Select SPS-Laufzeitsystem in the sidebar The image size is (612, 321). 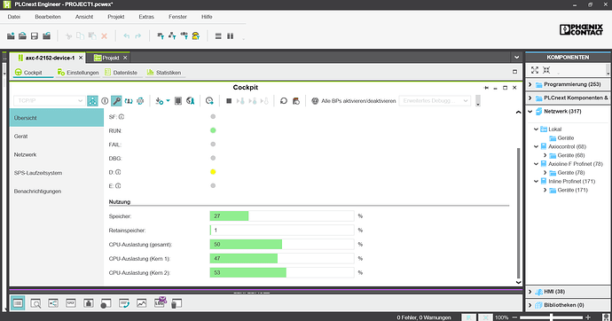[57, 173]
